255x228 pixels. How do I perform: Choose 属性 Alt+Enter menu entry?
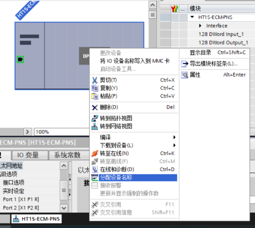214,75
